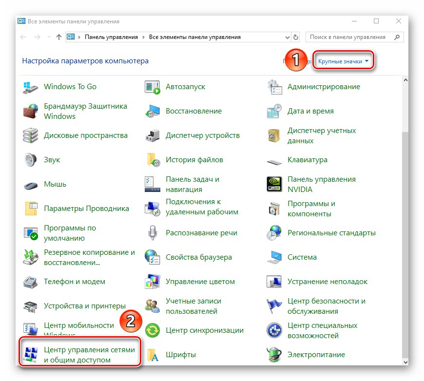Click the search magnifier button
This screenshot has width=424, height=381.
(397, 37)
